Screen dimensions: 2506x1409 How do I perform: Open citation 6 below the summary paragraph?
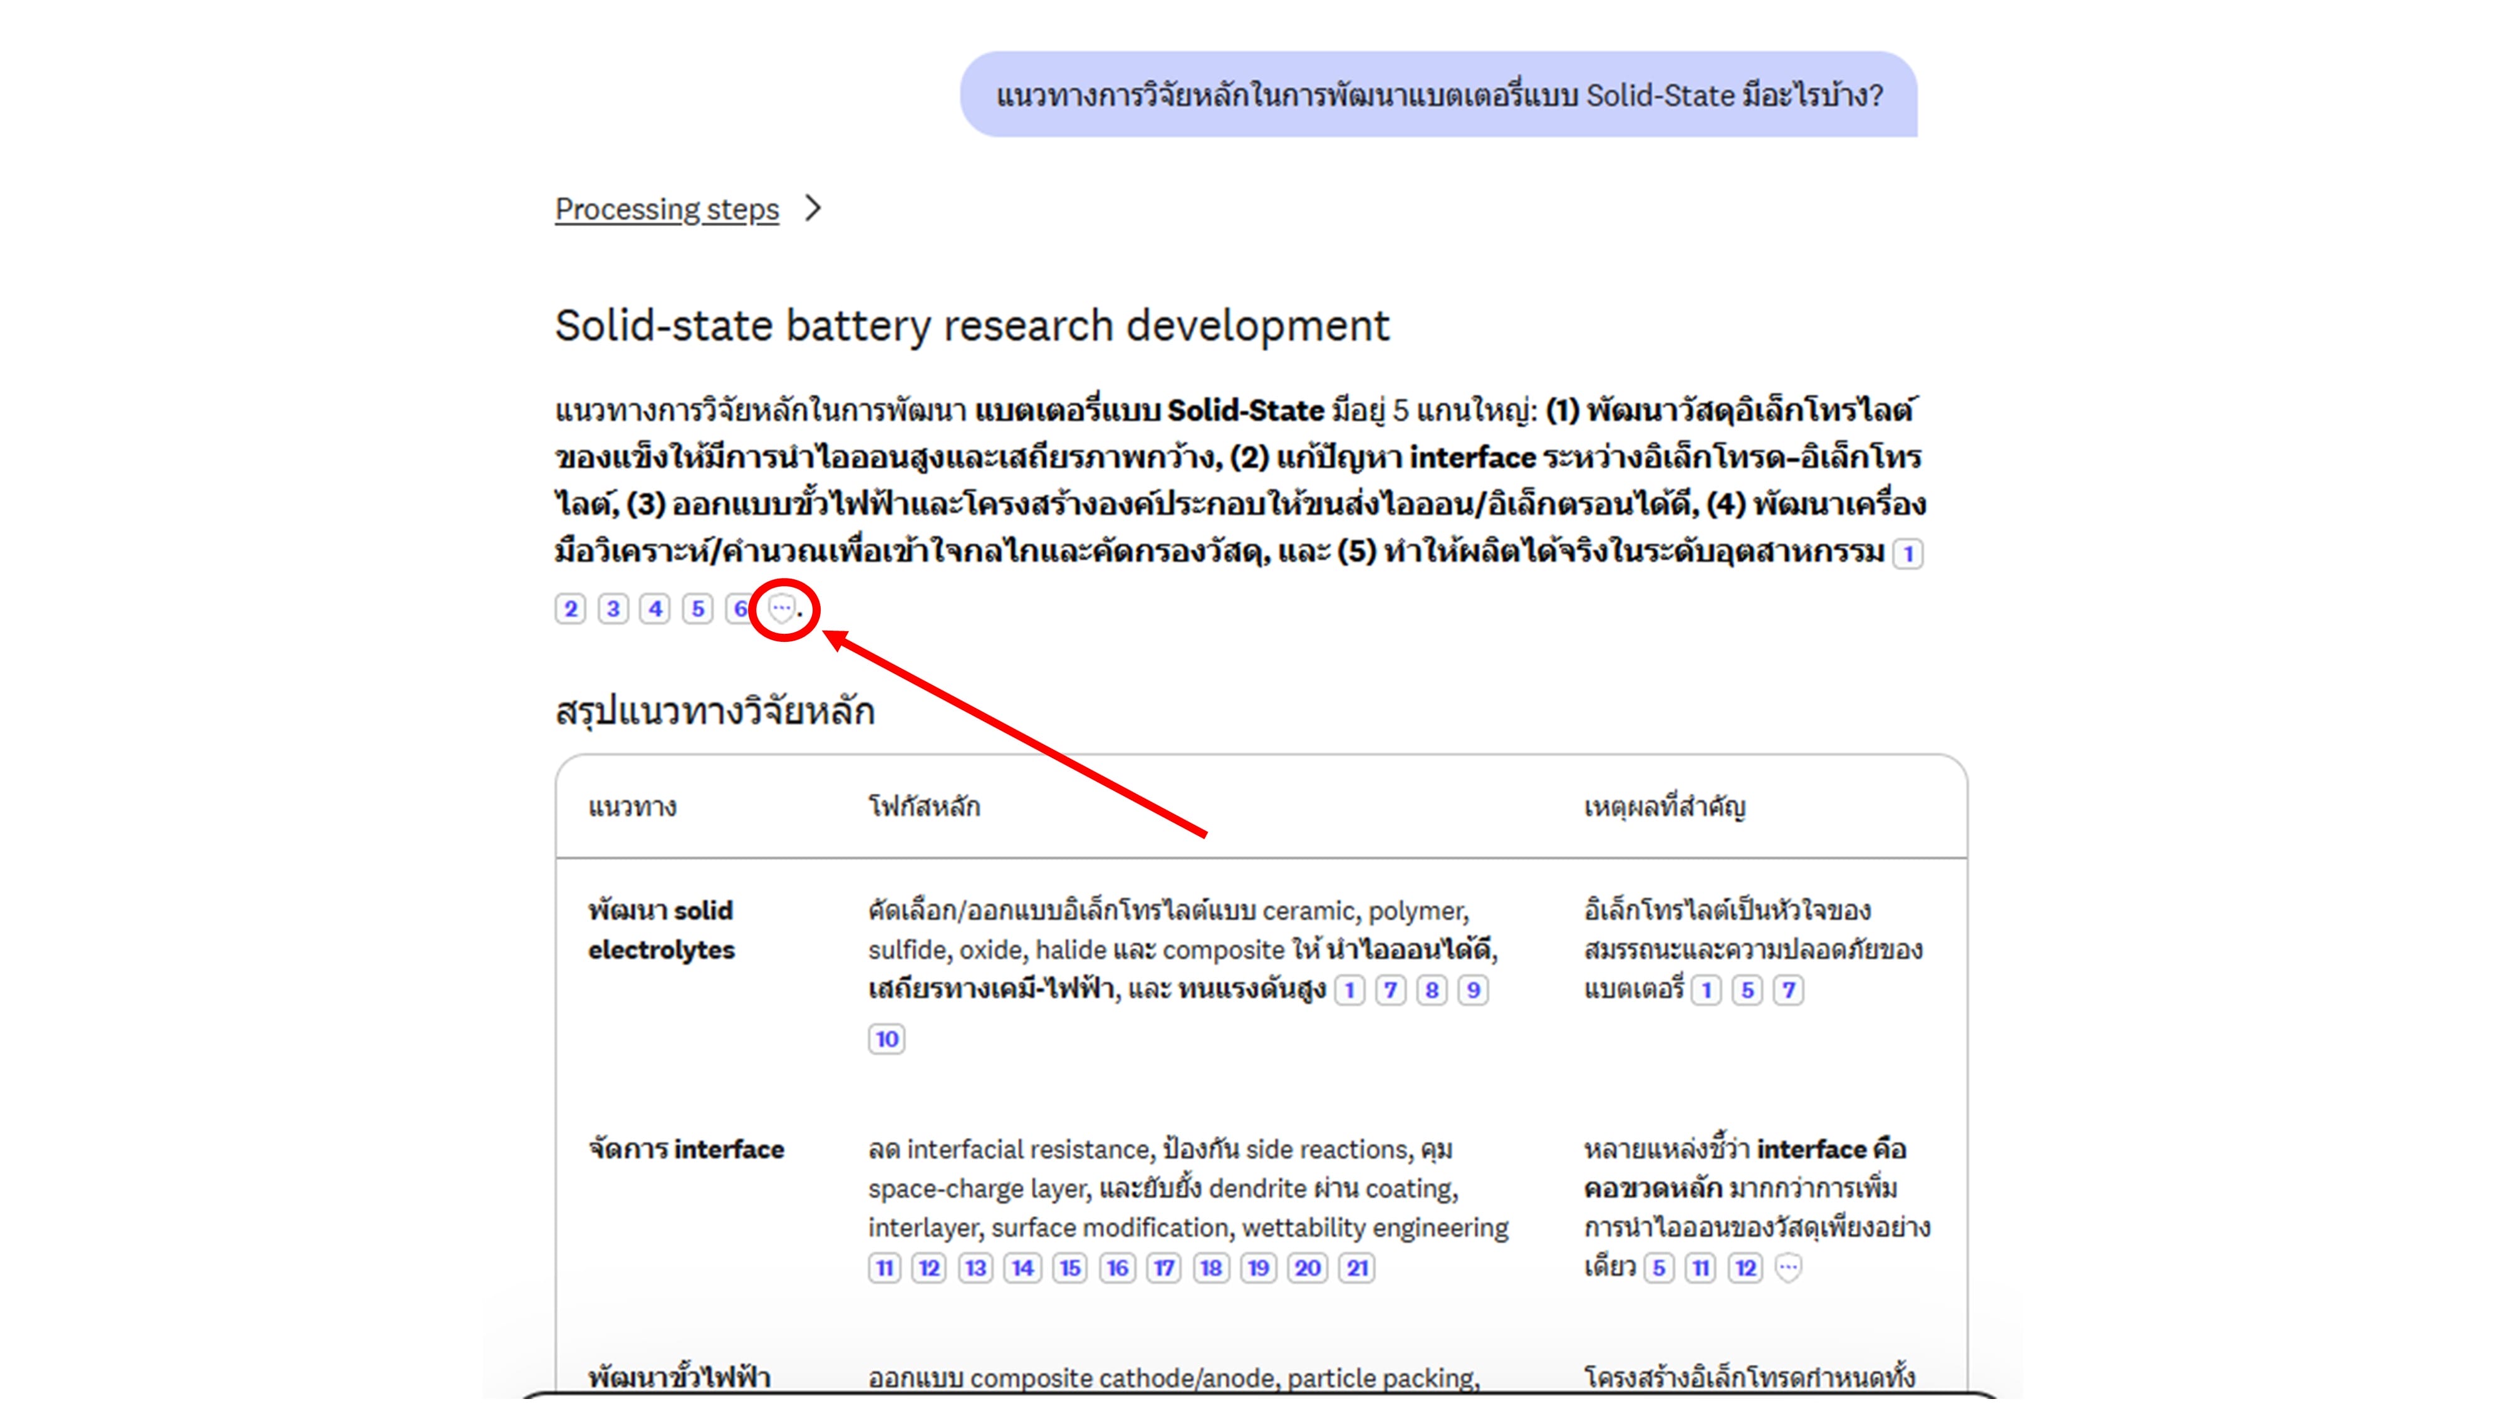pyautogui.click(x=739, y=609)
